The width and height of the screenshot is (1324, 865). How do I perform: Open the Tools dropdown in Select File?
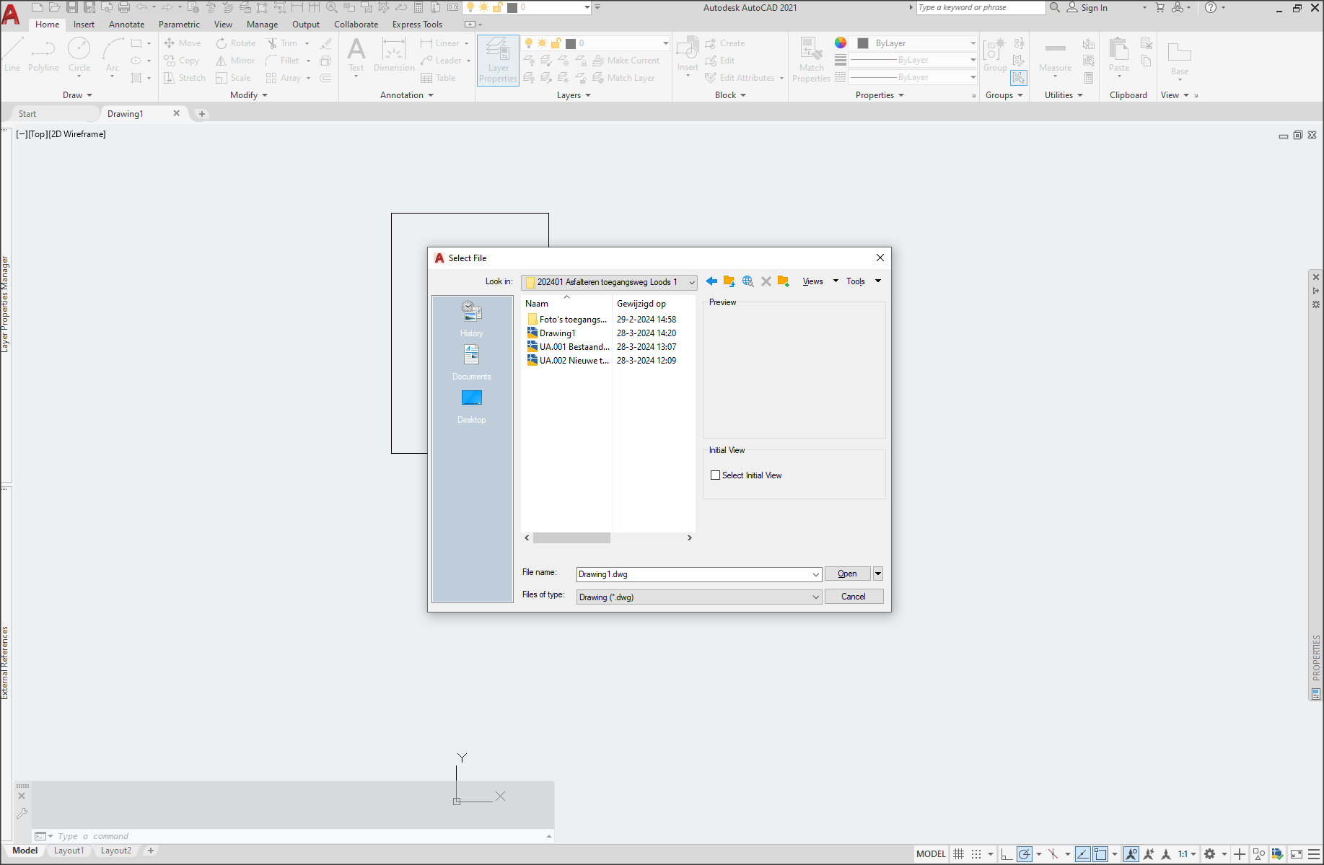864,281
